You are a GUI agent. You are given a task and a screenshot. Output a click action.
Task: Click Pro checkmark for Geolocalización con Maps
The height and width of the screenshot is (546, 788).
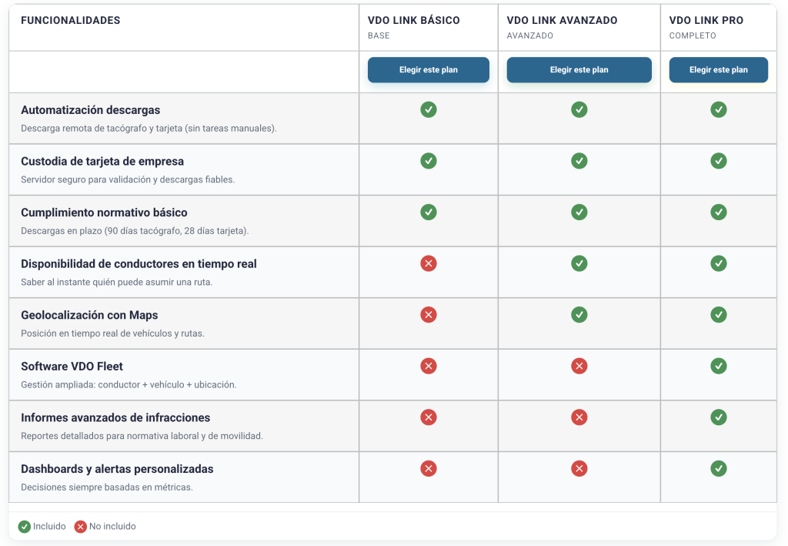[718, 315]
